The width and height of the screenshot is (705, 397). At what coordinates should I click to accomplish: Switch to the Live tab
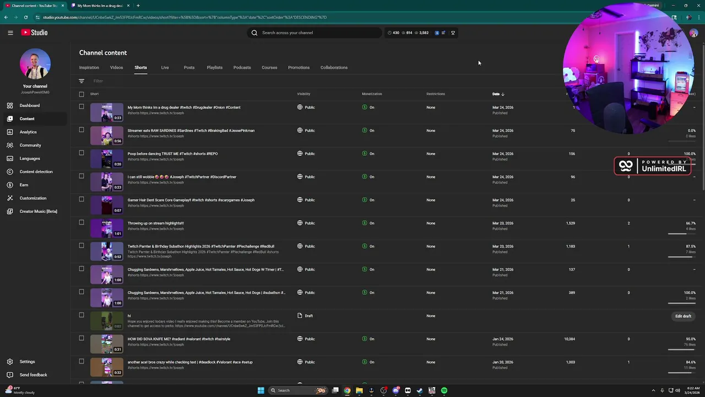pyautogui.click(x=165, y=67)
